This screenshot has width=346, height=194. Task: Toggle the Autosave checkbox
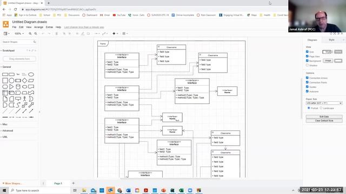point(307,91)
